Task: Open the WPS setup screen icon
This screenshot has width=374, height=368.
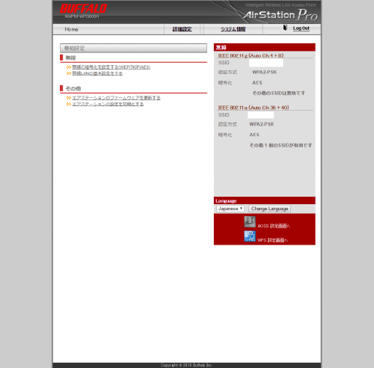Action: click(250, 236)
